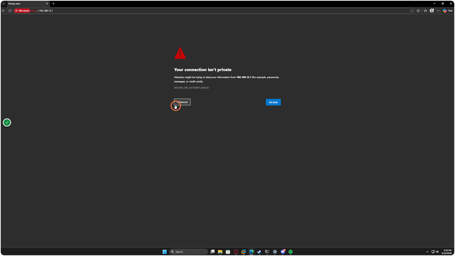
Task: Open the tab actions chevron menu
Action: (3, 3)
